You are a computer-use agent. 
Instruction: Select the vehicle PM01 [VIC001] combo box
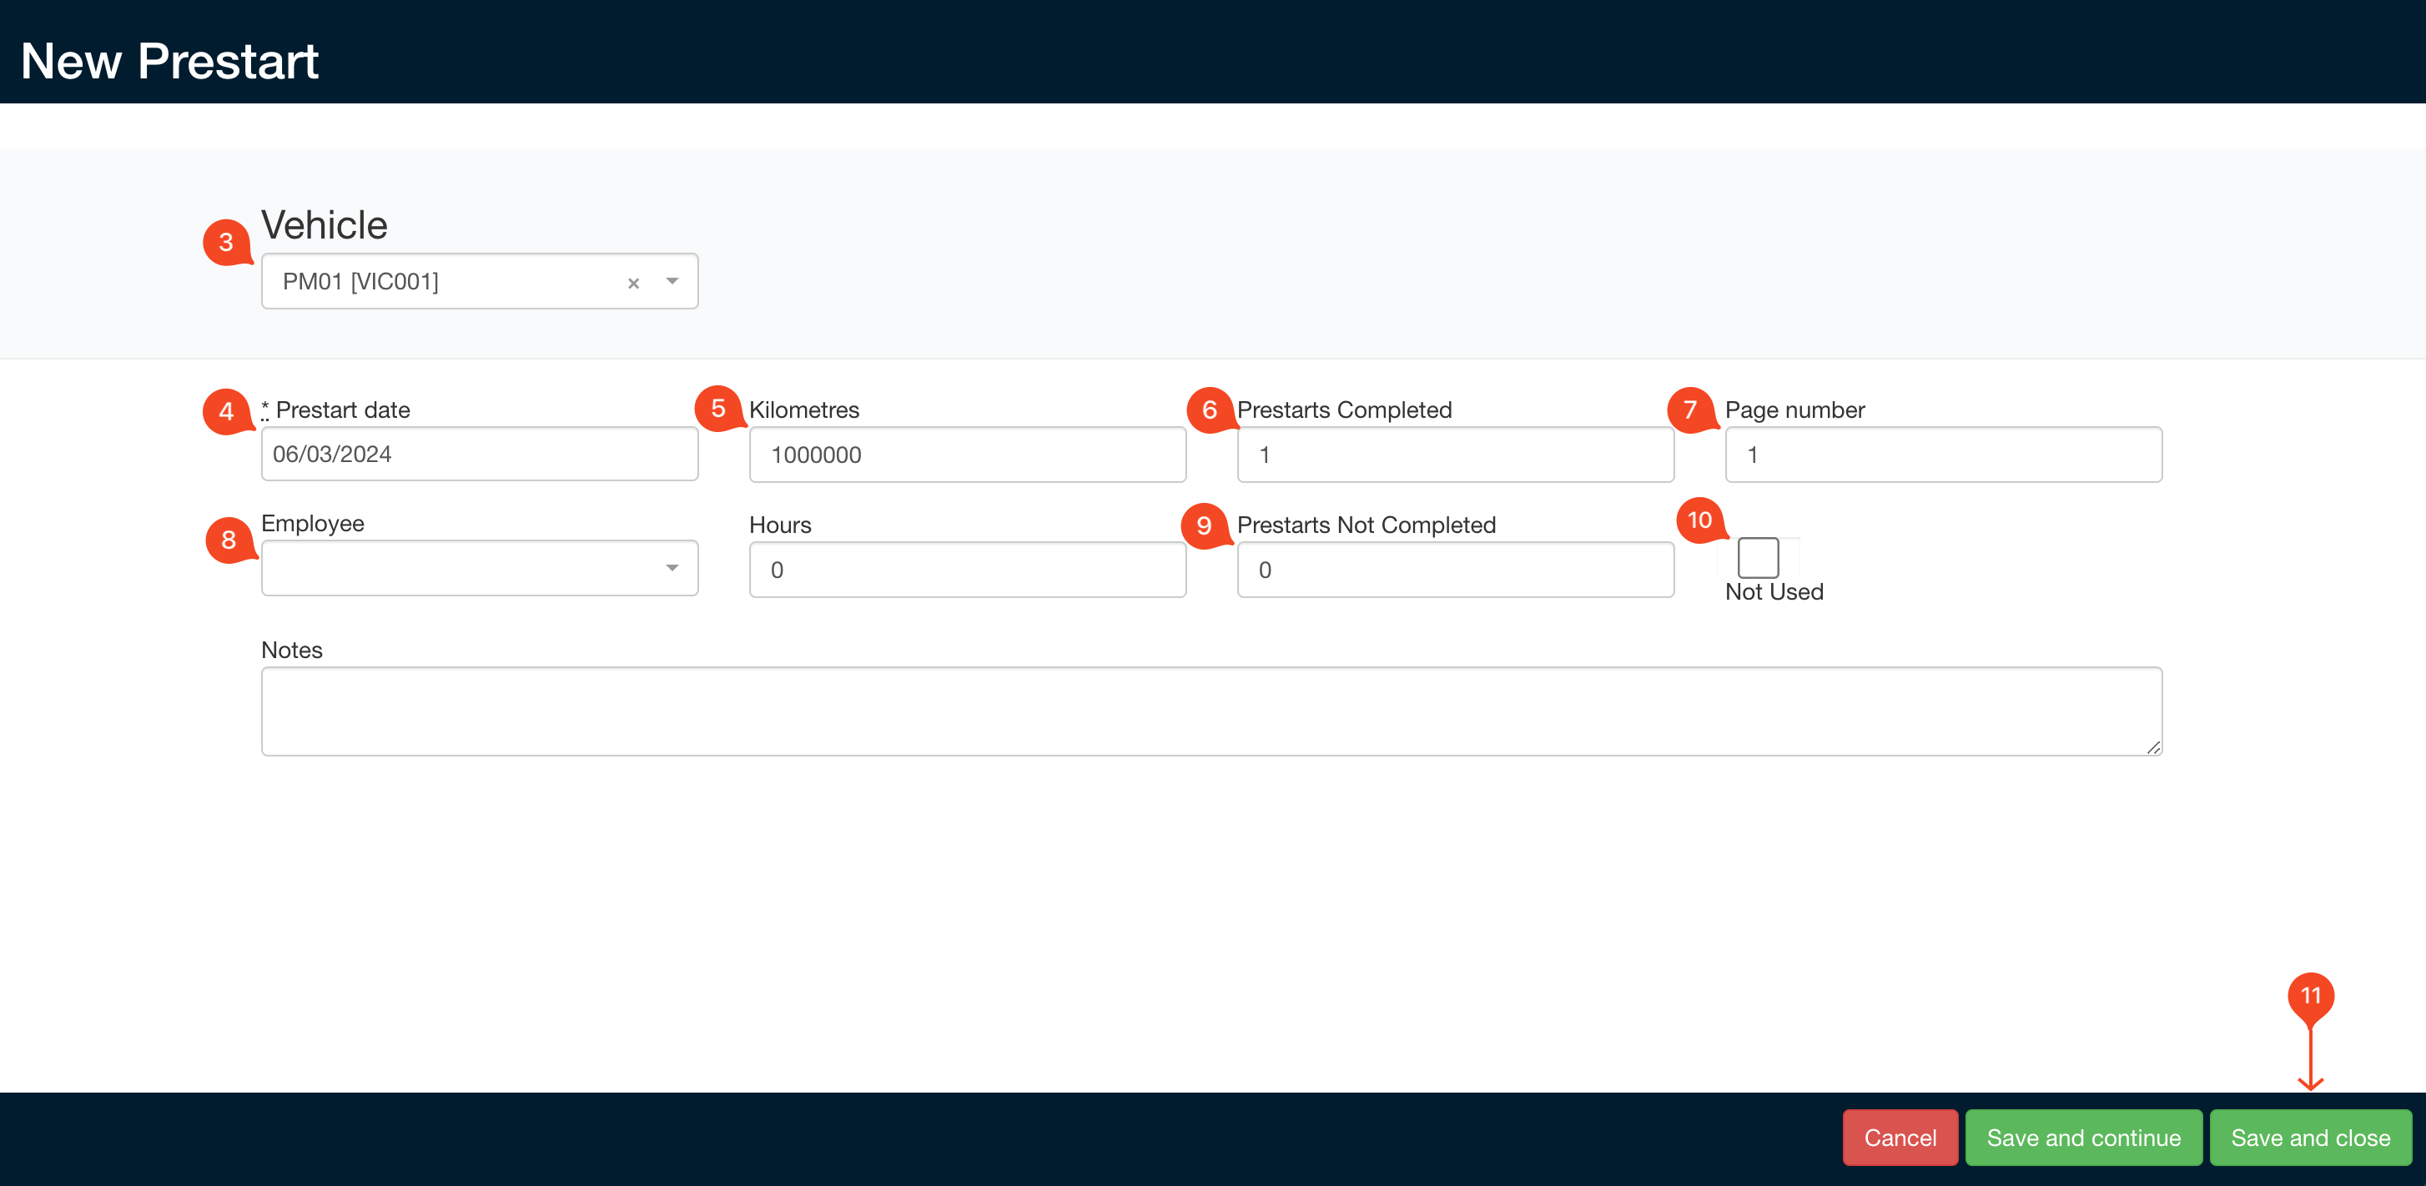(443, 281)
